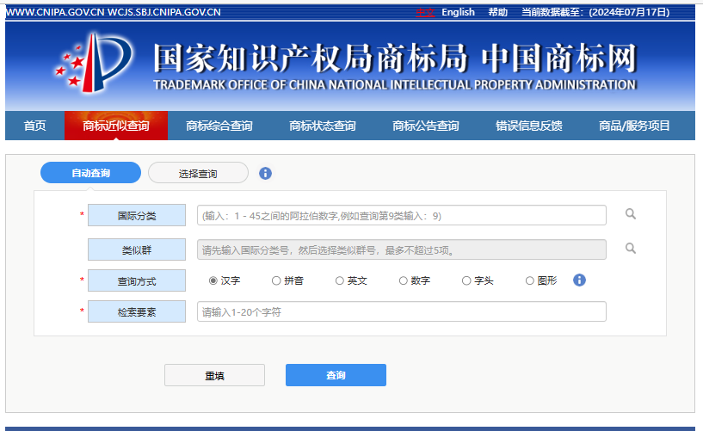Open 商标综合查询 menu item

(x=219, y=126)
